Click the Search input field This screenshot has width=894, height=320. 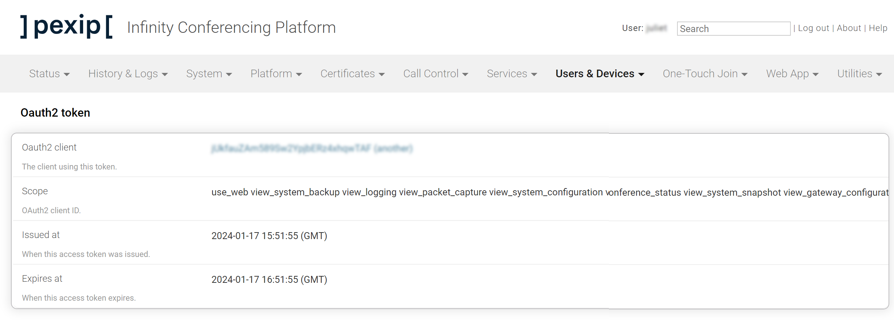tap(733, 29)
